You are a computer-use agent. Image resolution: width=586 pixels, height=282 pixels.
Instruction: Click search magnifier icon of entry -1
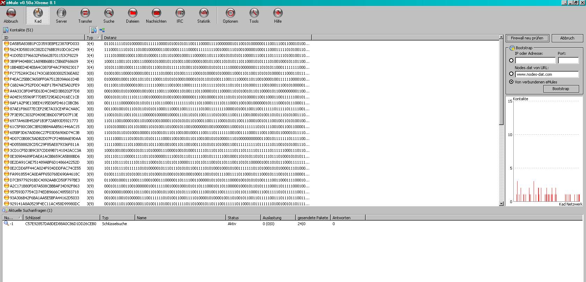(x=6, y=224)
